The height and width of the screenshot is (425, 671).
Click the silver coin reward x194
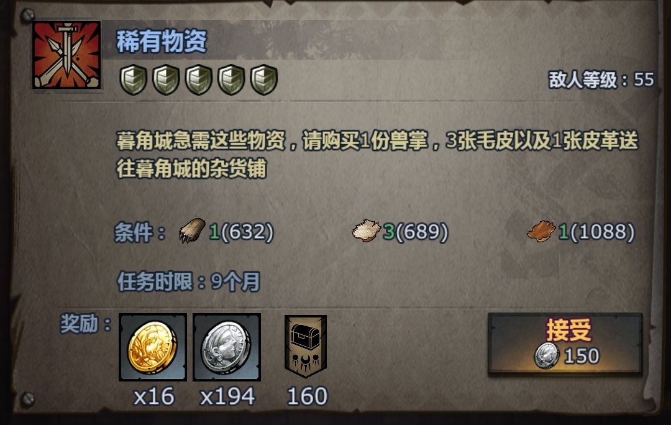pos(227,347)
